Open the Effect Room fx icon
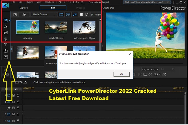The image size is (188, 125). [x=6, y=27]
